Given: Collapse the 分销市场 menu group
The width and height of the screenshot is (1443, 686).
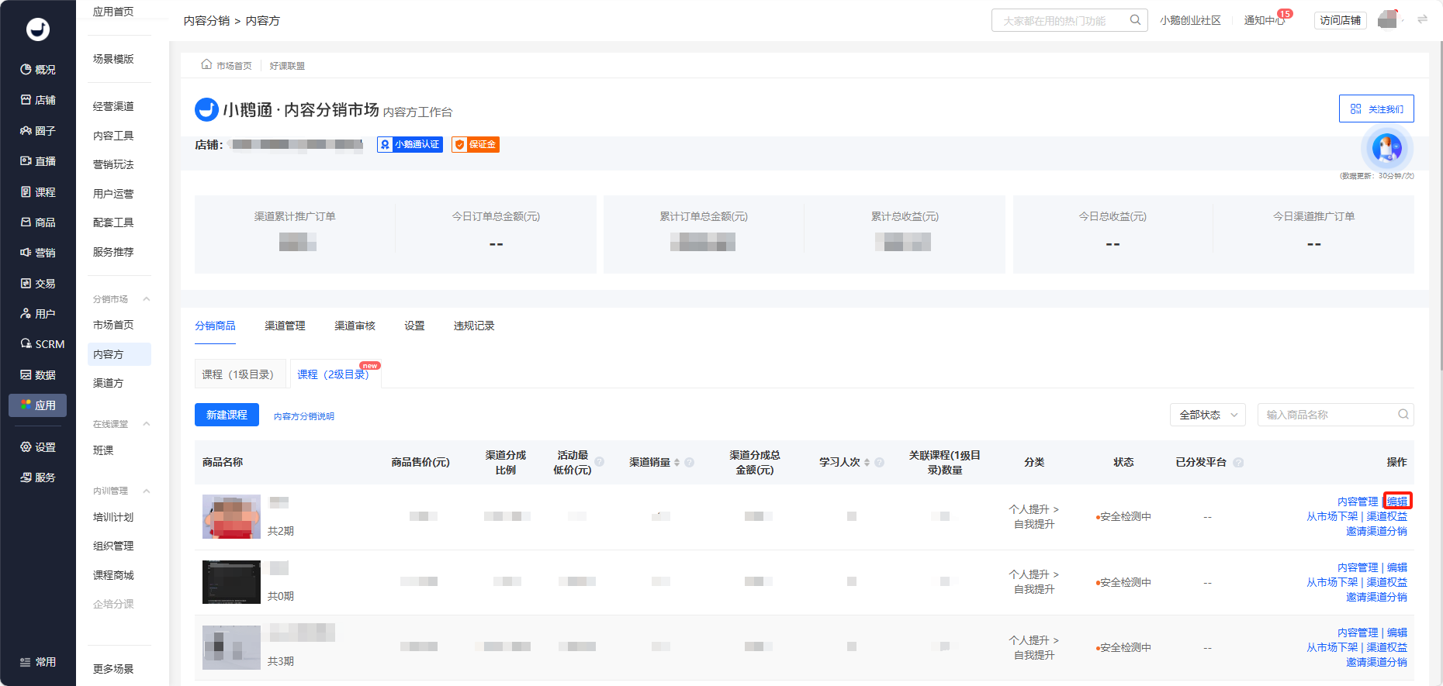Looking at the screenshot, I should tap(146, 299).
